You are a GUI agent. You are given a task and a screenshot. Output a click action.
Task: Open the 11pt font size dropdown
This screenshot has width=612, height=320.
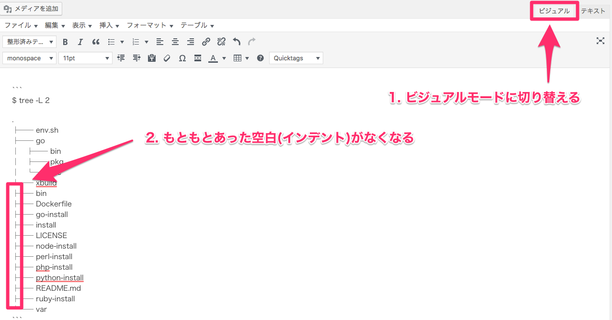(x=85, y=58)
